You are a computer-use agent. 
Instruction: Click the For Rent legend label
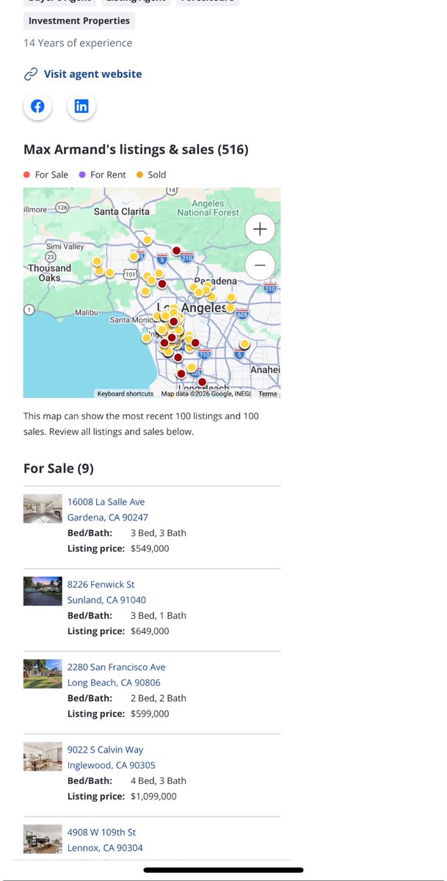tap(108, 175)
